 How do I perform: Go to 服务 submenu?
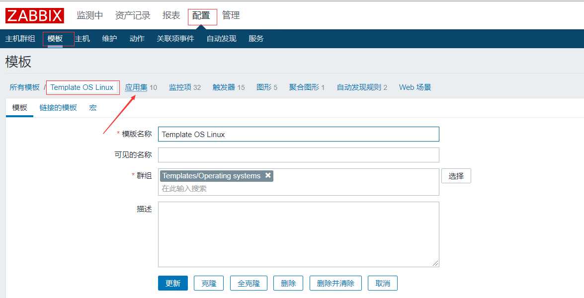point(256,39)
